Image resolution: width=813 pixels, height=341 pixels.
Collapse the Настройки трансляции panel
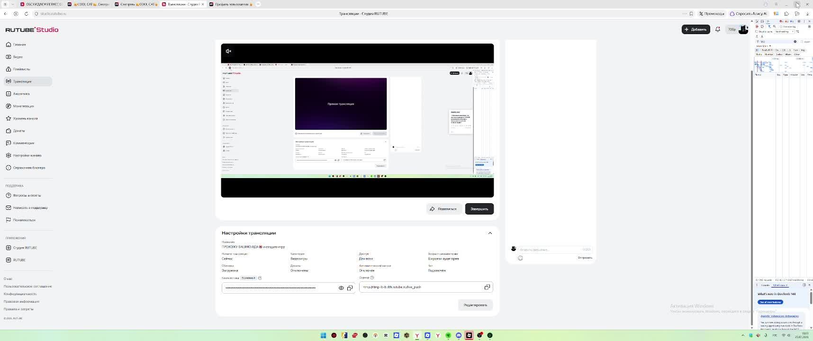point(490,233)
